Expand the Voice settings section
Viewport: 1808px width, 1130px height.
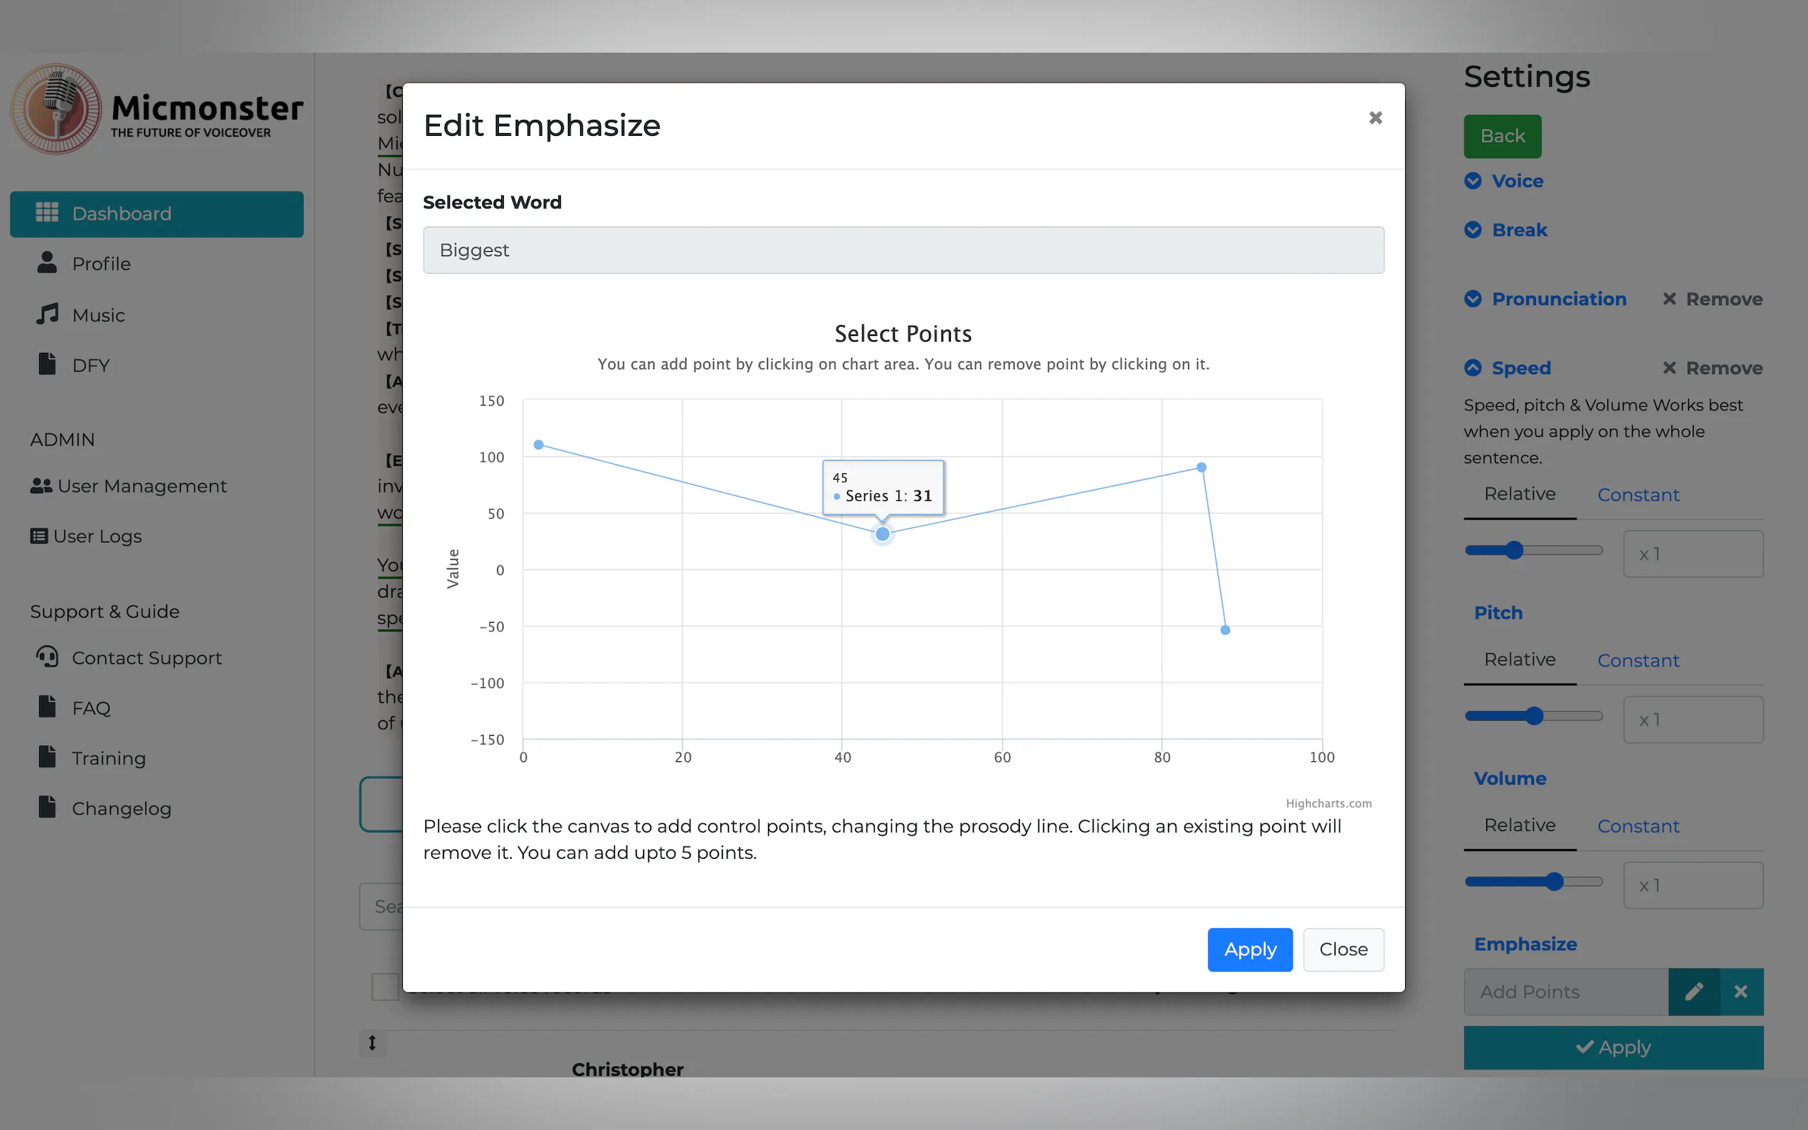tap(1473, 181)
